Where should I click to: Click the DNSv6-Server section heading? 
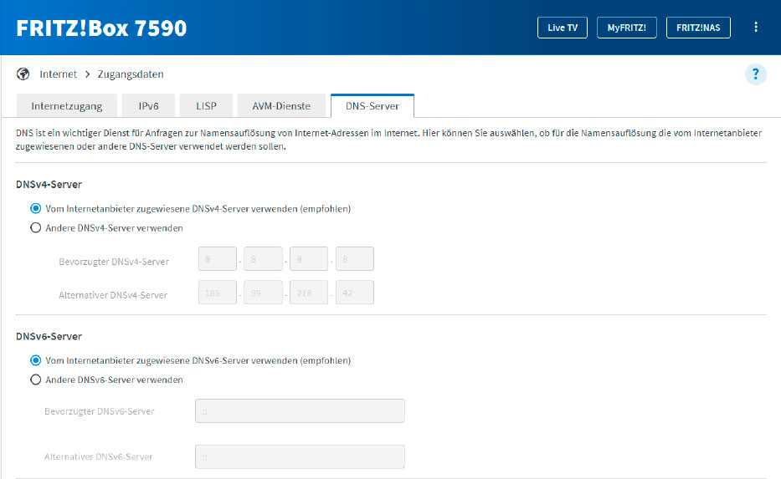tap(49, 336)
